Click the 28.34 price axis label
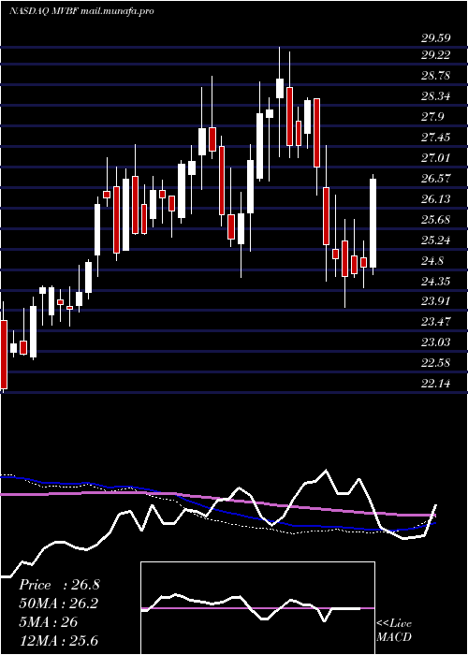This screenshot has width=468, height=655. pyautogui.click(x=436, y=96)
